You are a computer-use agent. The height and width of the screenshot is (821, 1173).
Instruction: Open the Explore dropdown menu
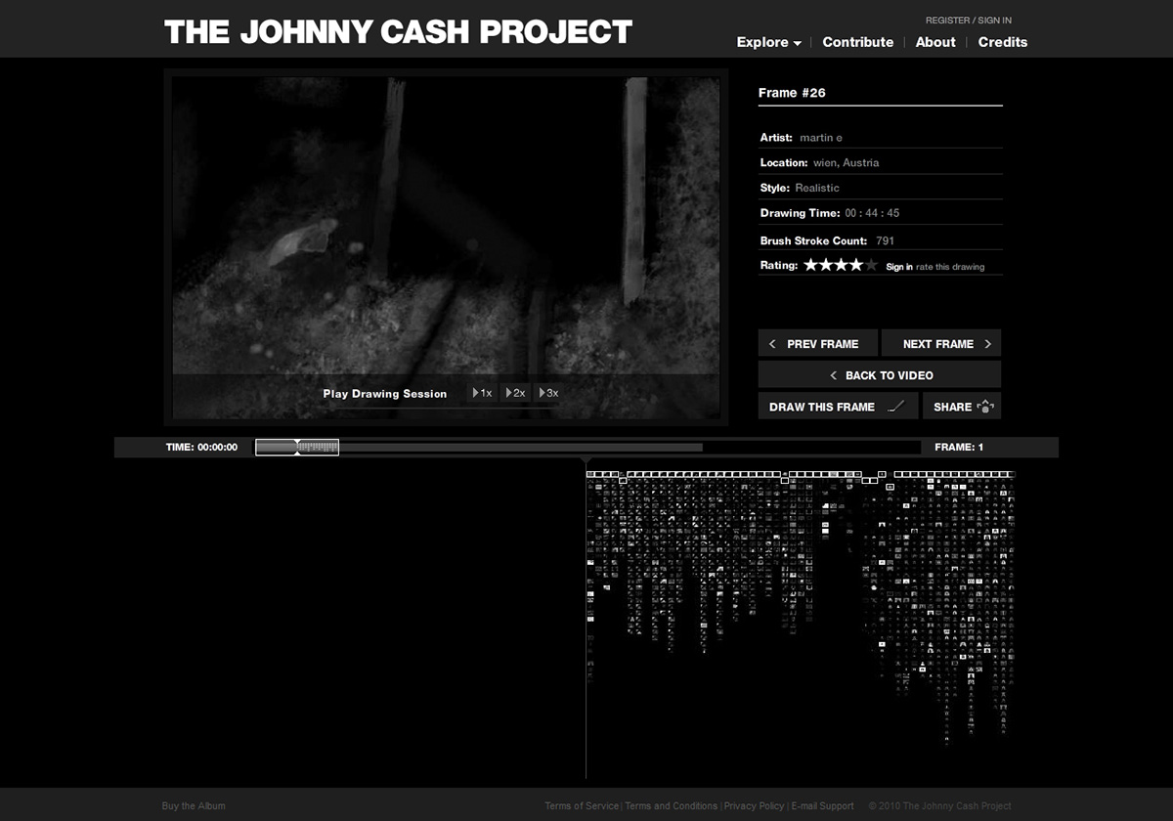click(x=768, y=42)
